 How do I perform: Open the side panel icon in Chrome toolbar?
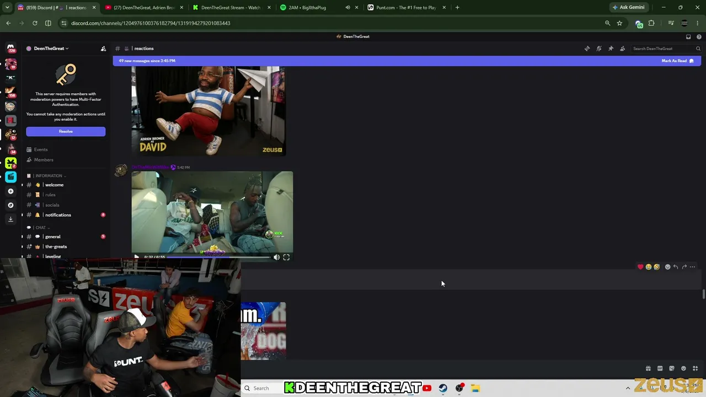click(x=48, y=23)
